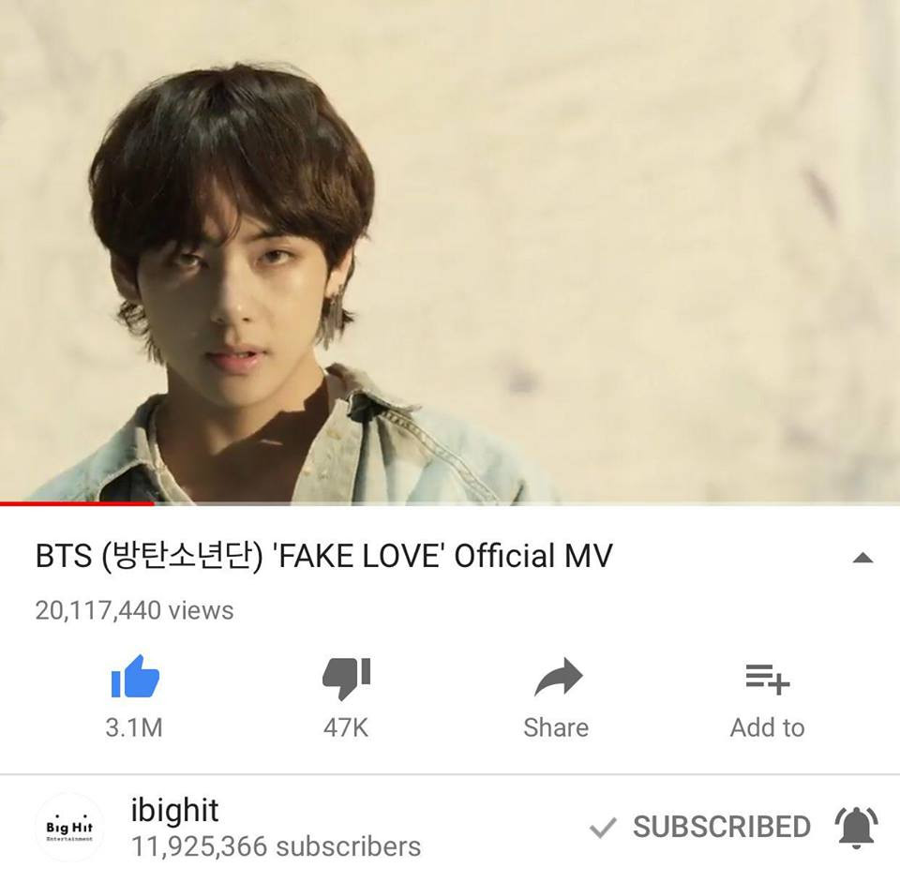Tap the blue thumbs-up like icon
The image size is (900, 882).
pyautogui.click(x=135, y=677)
